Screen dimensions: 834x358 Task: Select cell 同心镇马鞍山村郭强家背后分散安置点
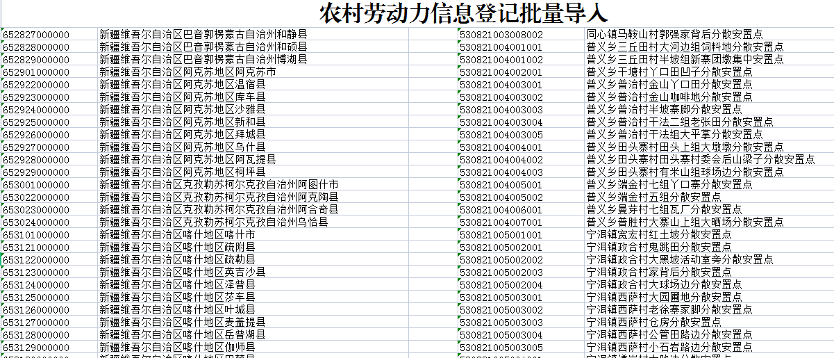(x=709, y=35)
